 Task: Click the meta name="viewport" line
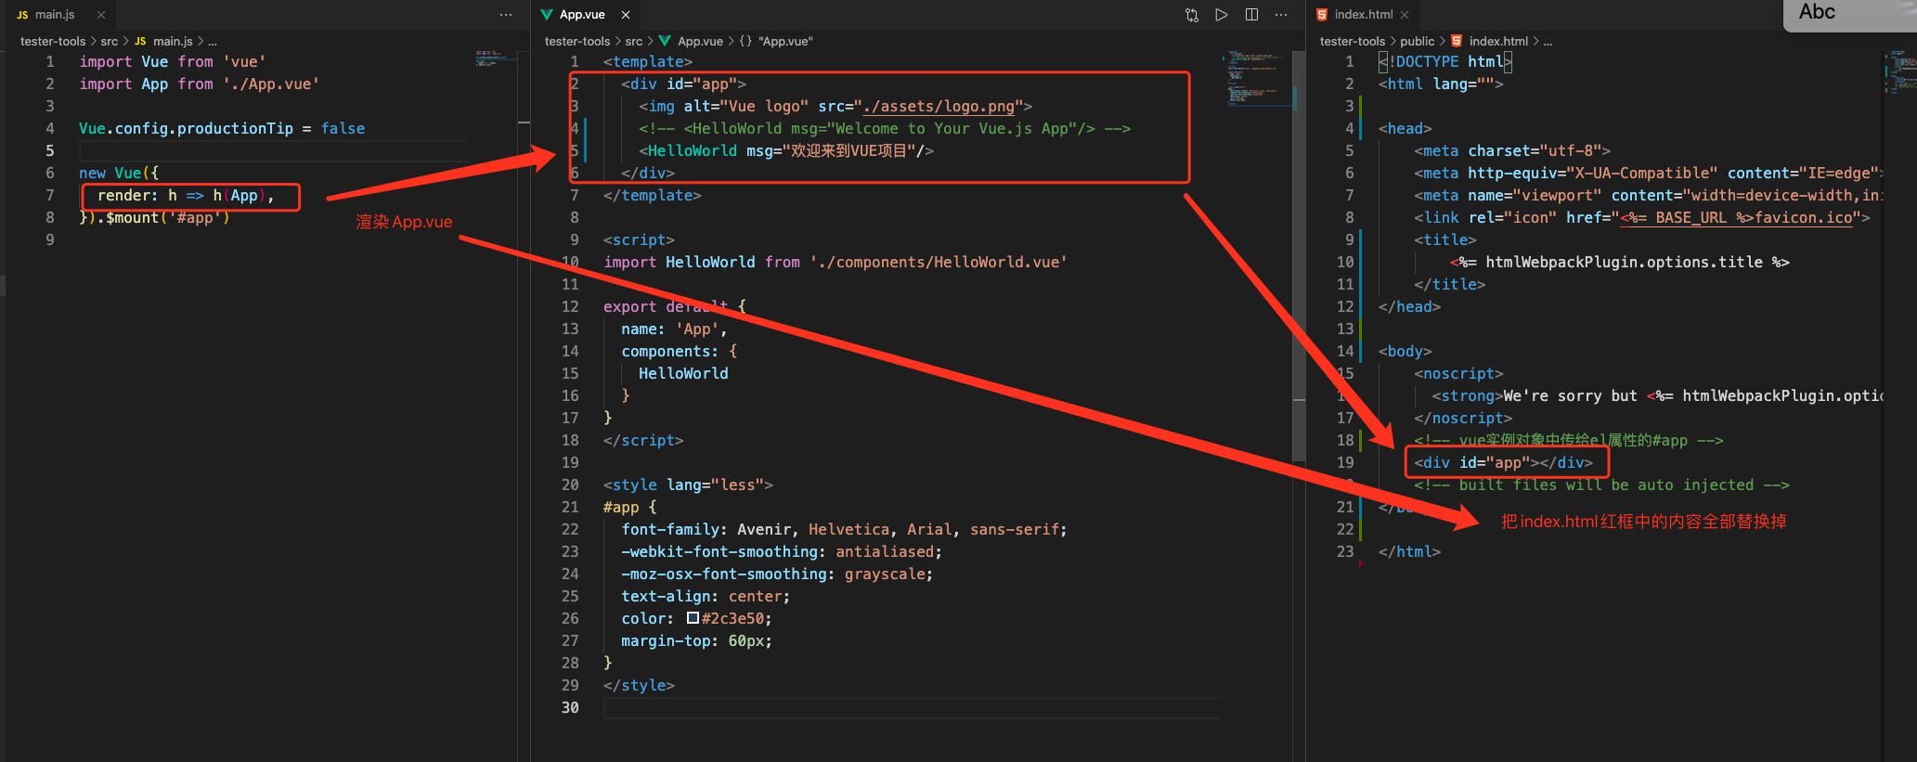point(1649,195)
